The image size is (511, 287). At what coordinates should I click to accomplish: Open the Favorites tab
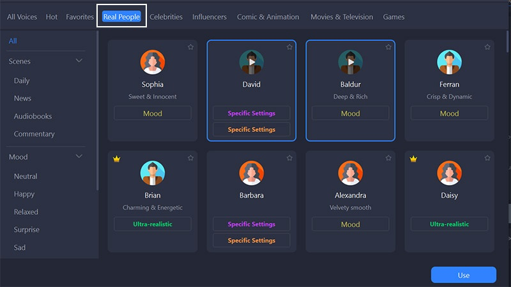pyautogui.click(x=80, y=17)
